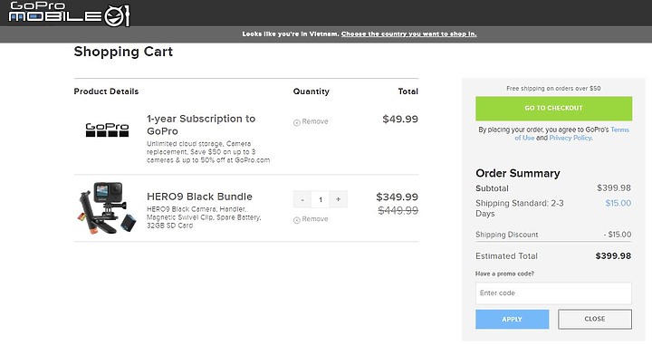This screenshot has height=346, width=652.
Task: Apply the promo code with Apply button
Action: pos(512,319)
